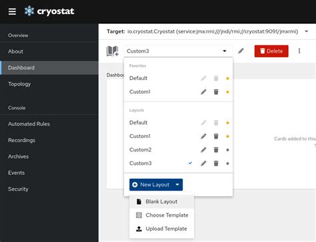Select Upload Template menu entry
This screenshot has width=316, height=242.
[161, 229]
